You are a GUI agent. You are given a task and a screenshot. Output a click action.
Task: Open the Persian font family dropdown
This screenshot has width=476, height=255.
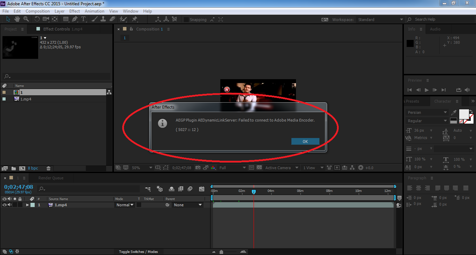[427, 112]
